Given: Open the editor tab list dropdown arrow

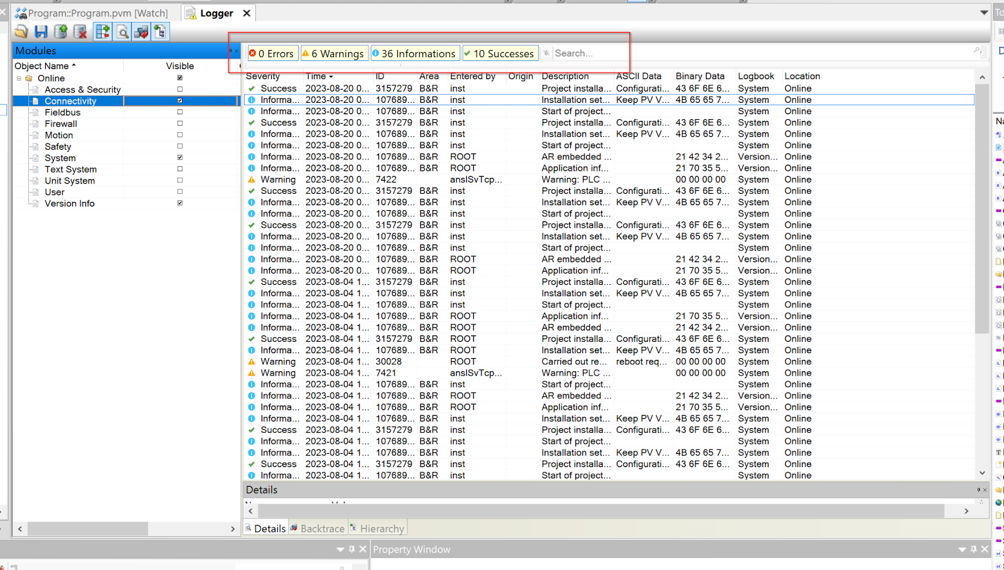Looking at the screenshot, I should [984, 13].
